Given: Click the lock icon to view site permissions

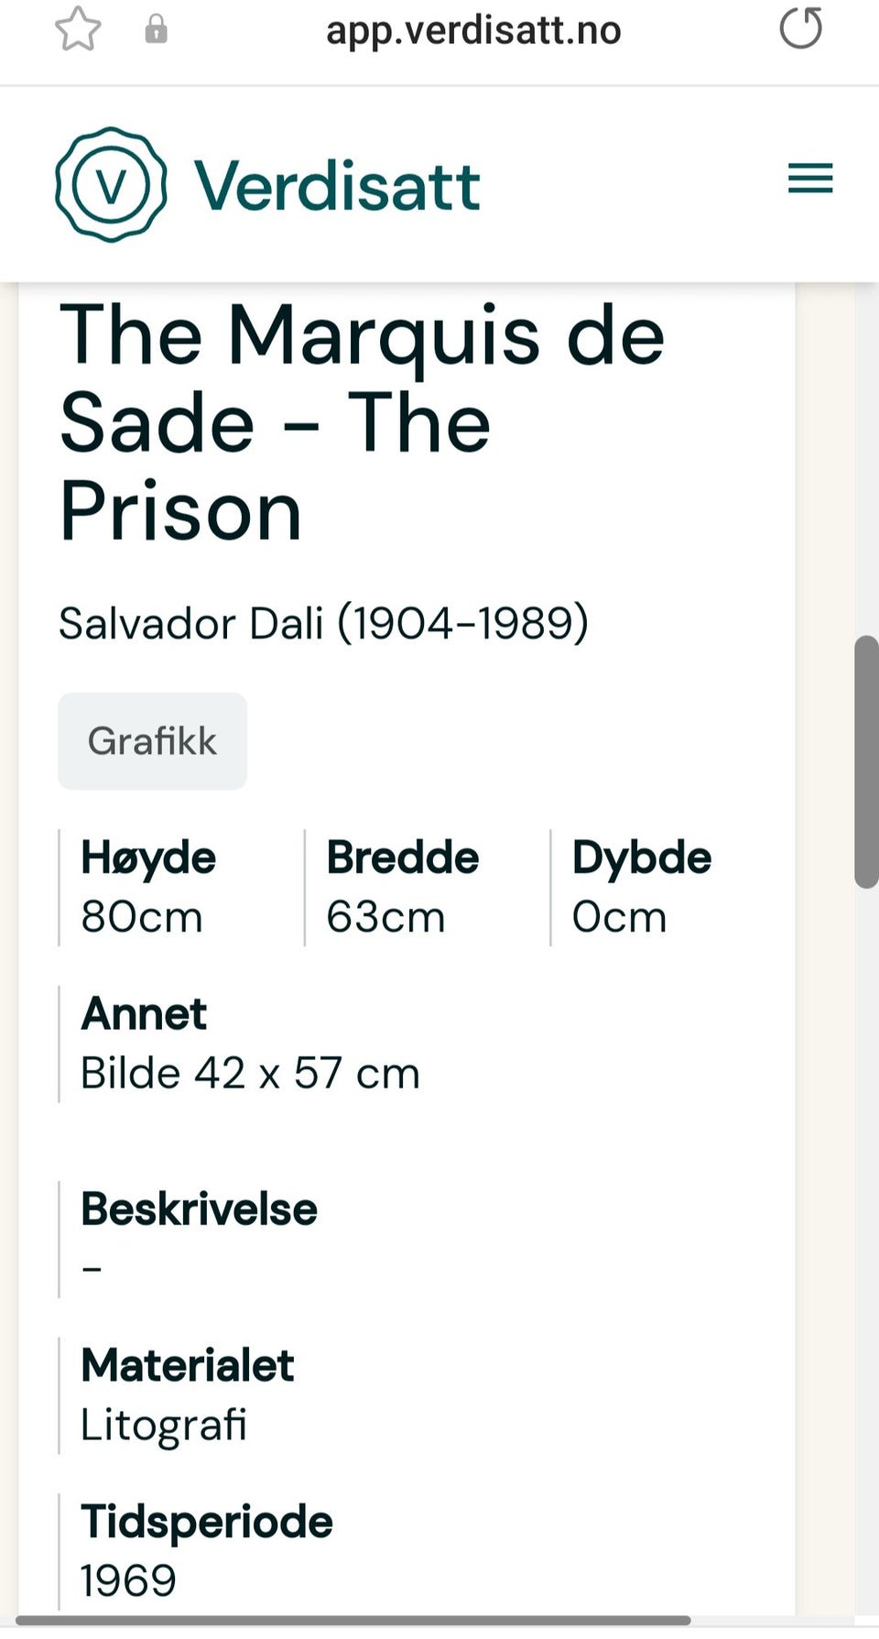Looking at the screenshot, I should click(x=156, y=28).
